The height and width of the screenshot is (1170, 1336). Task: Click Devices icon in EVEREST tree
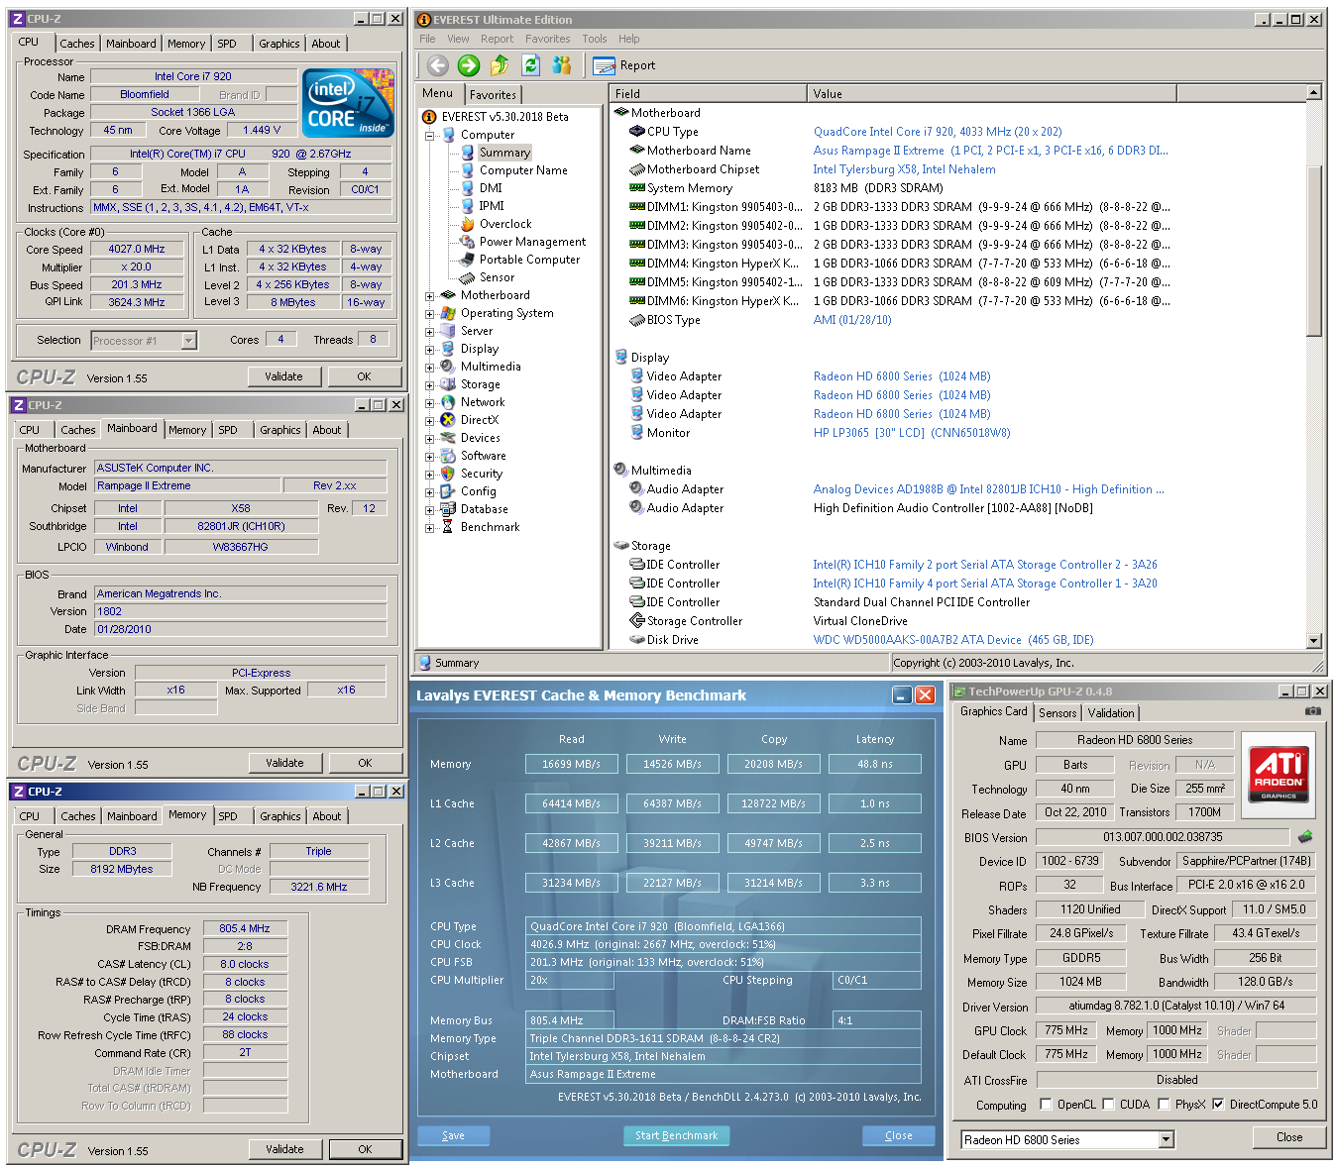click(448, 438)
